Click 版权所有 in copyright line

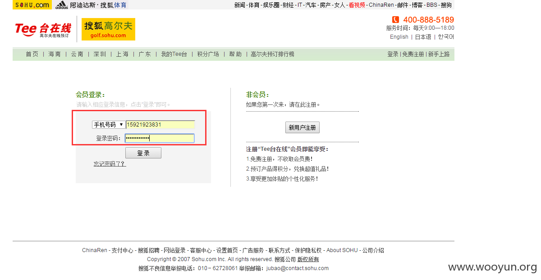point(308,259)
